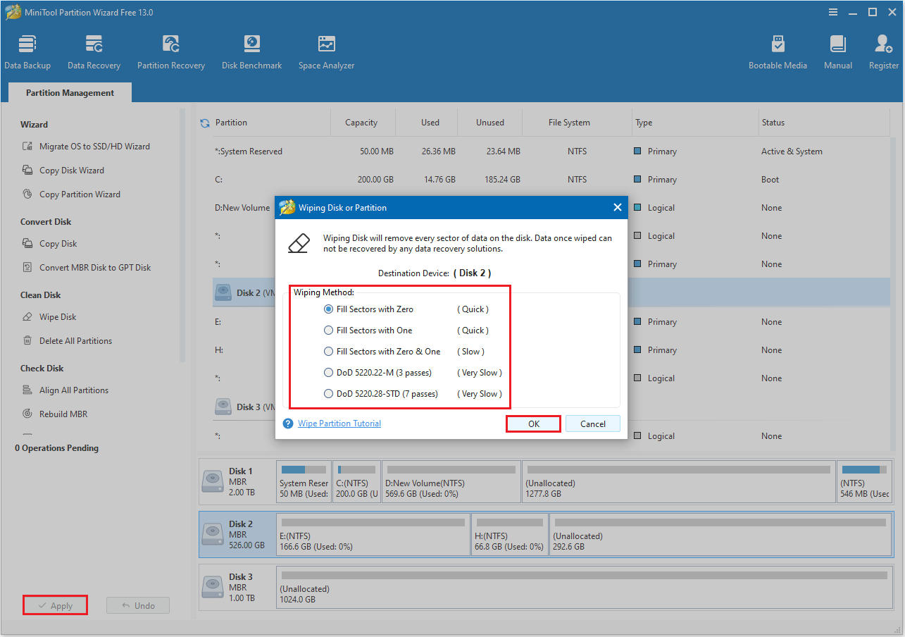Run Disk Benchmark

click(x=251, y=51)
